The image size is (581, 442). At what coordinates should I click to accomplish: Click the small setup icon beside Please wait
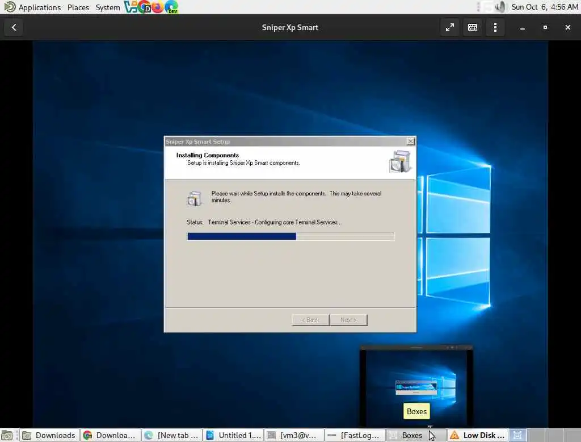pyautogui.click(x=194, y=198)
